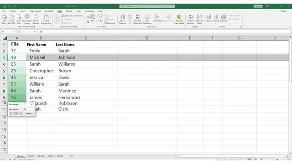292x164 pixels.
Task: Open Existing Connections
Action: point(46,19)
